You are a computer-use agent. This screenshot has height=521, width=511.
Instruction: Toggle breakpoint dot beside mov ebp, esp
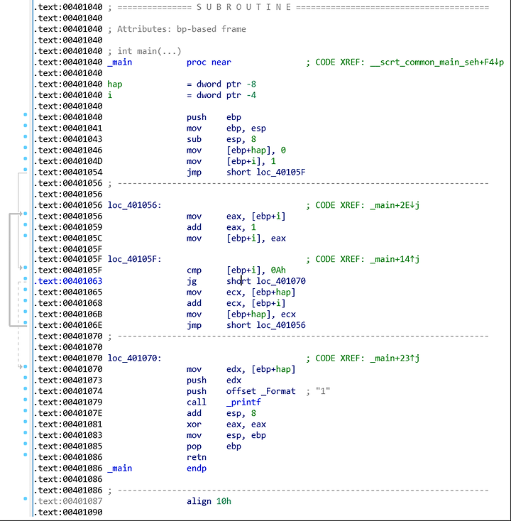click(26, 126)
